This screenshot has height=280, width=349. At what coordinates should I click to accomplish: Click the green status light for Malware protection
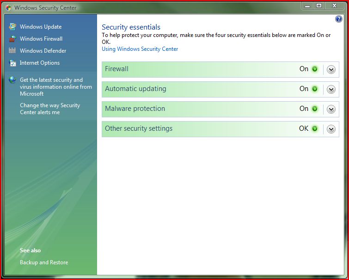315,109
